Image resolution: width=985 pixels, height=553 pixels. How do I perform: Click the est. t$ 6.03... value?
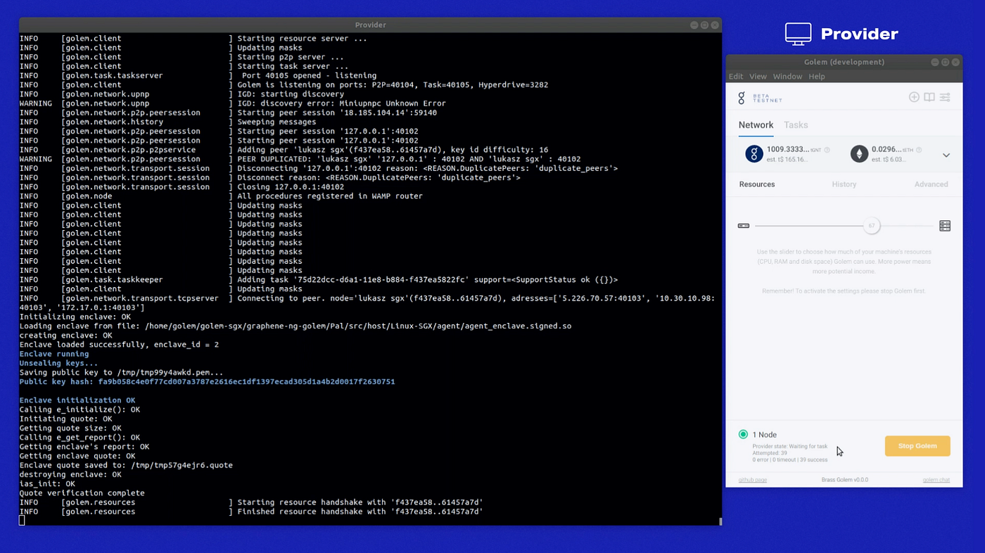(890, 160)
